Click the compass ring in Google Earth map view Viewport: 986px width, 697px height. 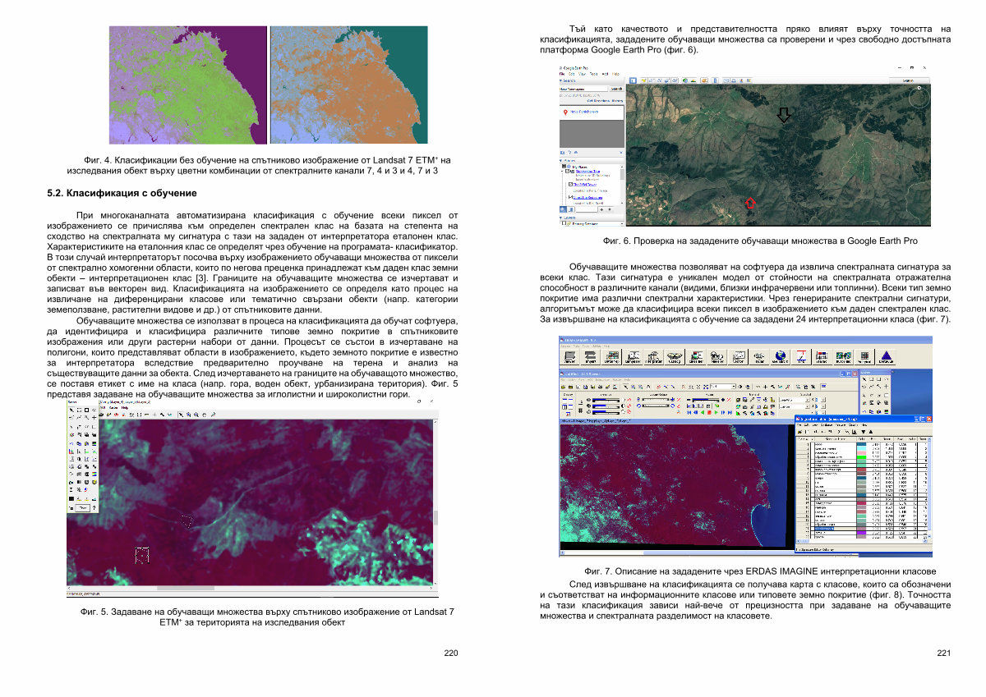pos(919,99)
